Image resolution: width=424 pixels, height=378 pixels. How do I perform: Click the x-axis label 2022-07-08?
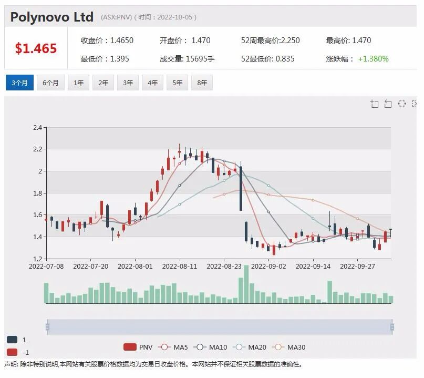tap(46, 266)
